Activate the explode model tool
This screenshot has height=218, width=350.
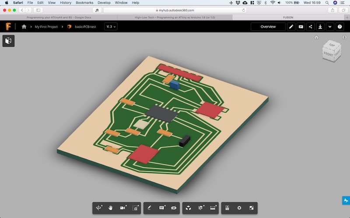click(x=189, y=208)
